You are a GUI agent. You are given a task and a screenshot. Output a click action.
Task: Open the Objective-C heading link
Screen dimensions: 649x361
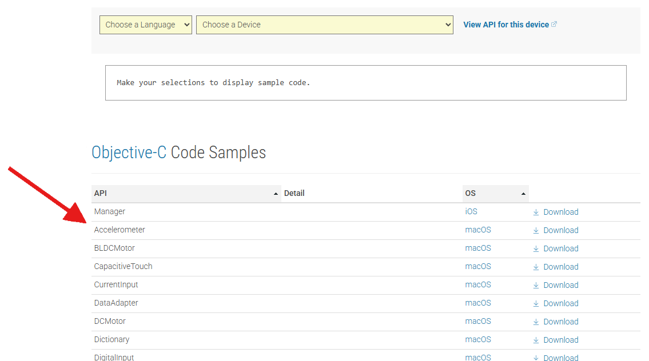click(x=129, y=153)
